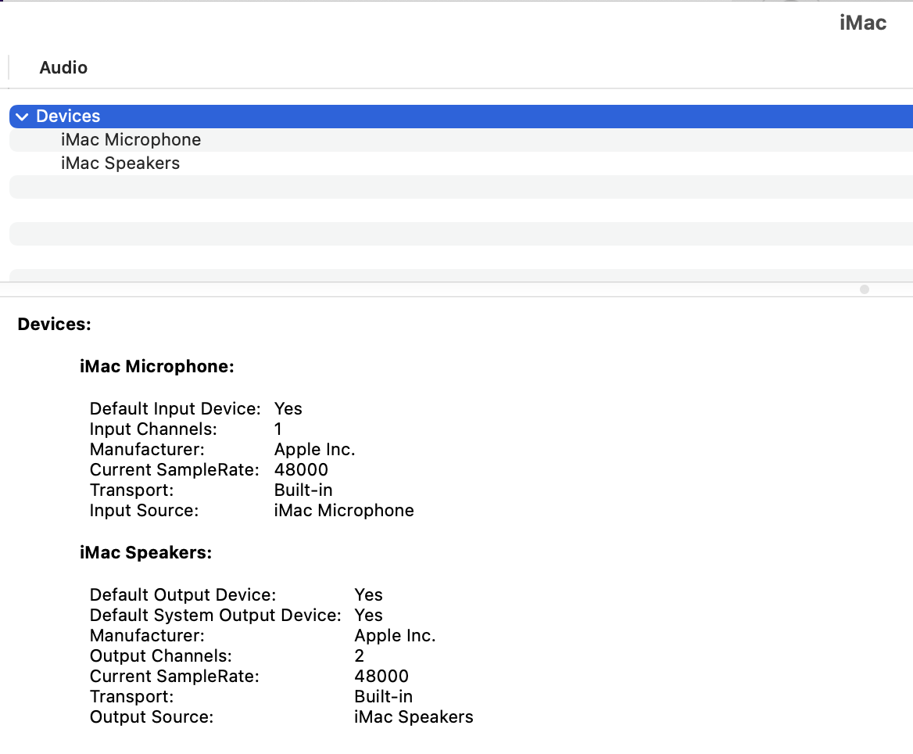913x754 pixels.
Task: Click the 'Input Channels:' label
Action: pos(153,429)
